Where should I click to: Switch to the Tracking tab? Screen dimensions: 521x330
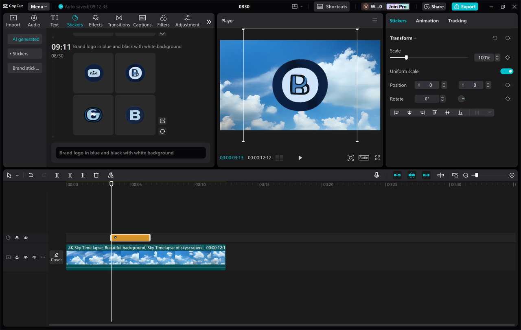coord(457,20)
